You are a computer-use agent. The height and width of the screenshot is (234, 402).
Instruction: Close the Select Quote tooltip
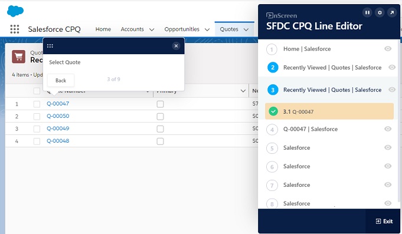click(176, 46)
